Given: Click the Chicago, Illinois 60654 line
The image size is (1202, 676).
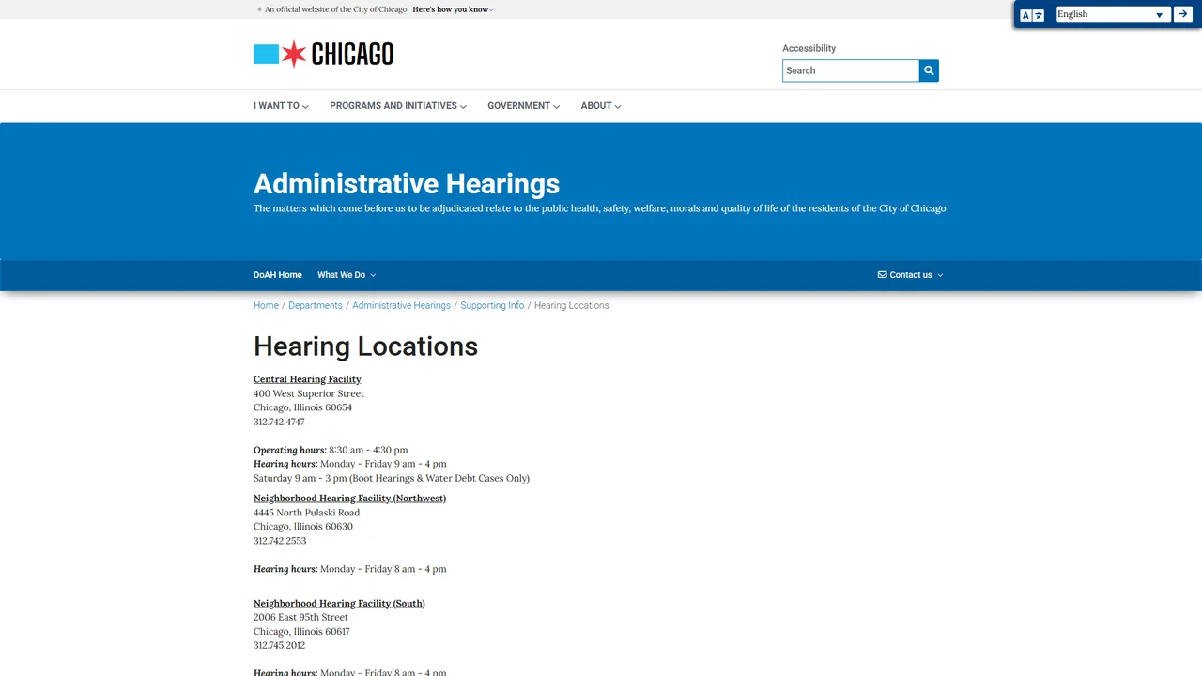Looking at the screenshot, I should click(302, 407).
